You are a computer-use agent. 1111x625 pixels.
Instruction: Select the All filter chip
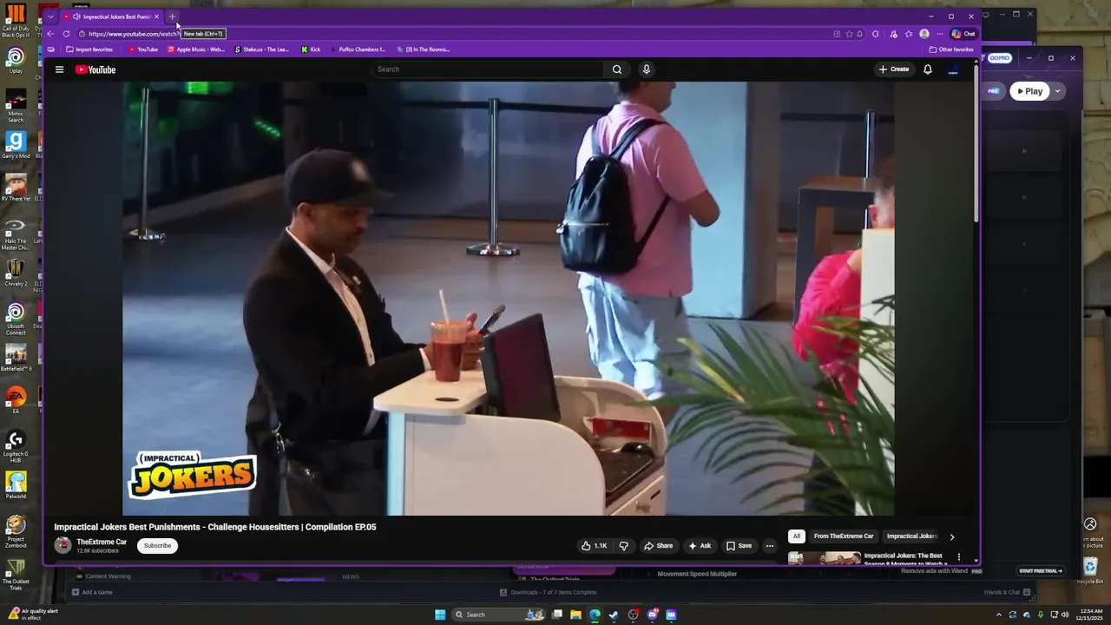(x=797, y=536)
